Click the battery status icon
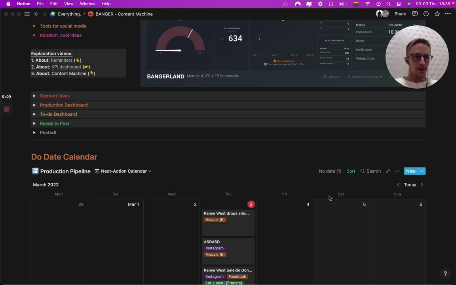Viewport: 456px width, 285px height. pyautogui.click(x=343, y=4)
